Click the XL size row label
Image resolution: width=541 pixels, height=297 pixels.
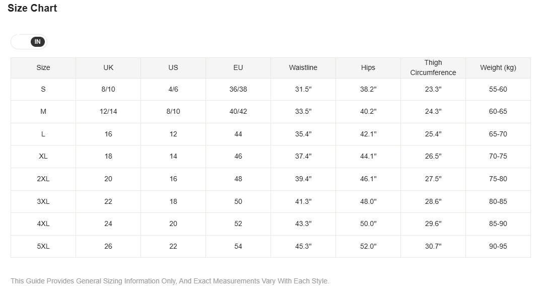click(x=43, y=156)
